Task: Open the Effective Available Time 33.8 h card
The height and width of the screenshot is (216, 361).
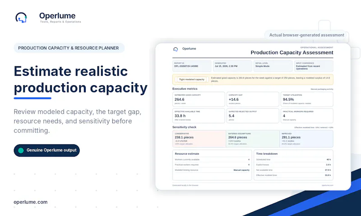Action: 199,116
